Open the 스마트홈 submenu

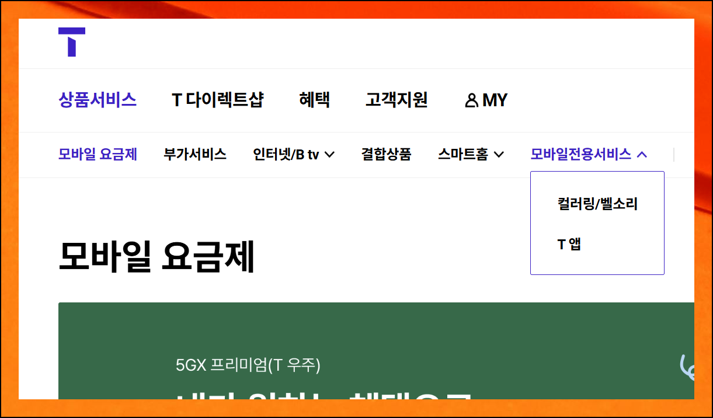(471, 155)
